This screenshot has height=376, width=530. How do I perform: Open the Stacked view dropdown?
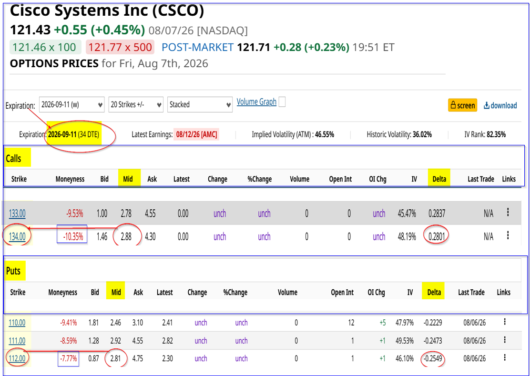click(200, 105)
